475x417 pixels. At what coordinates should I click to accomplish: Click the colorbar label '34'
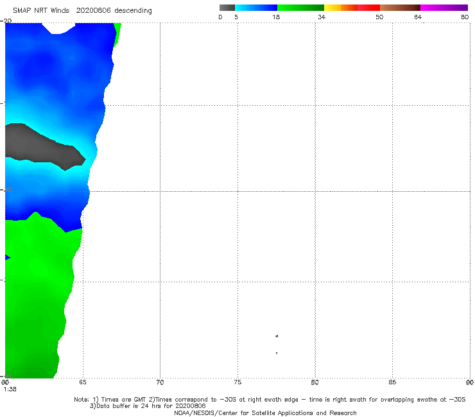click(322, 17)
